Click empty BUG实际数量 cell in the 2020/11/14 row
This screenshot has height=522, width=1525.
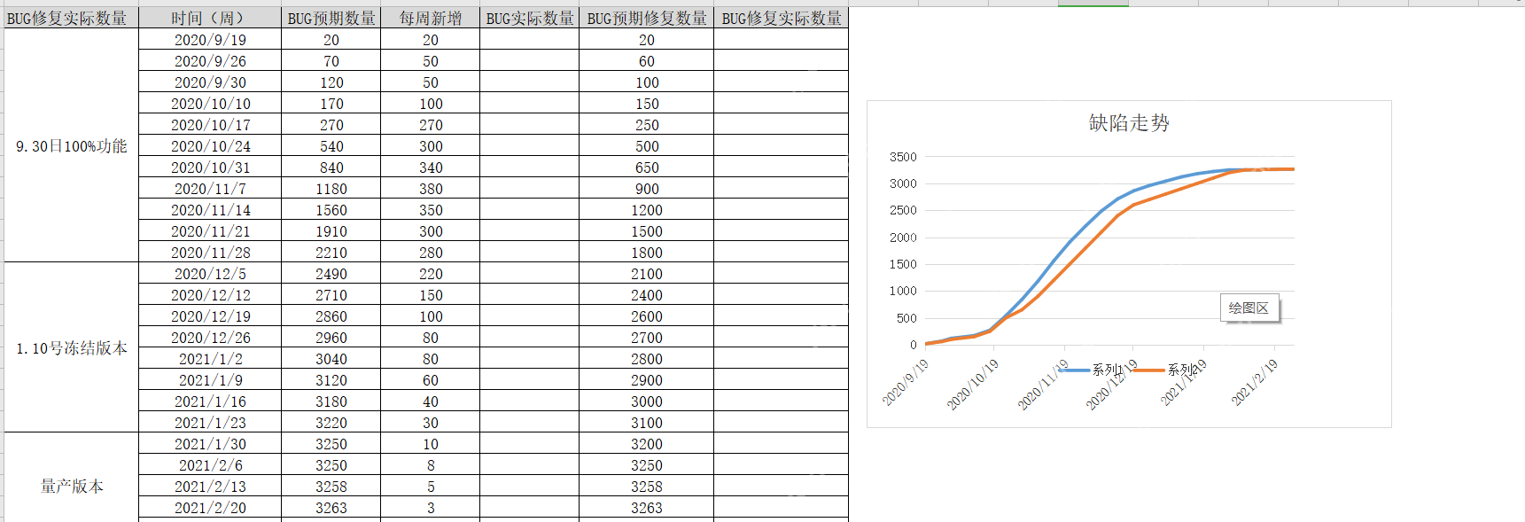(x=530, y=210)
